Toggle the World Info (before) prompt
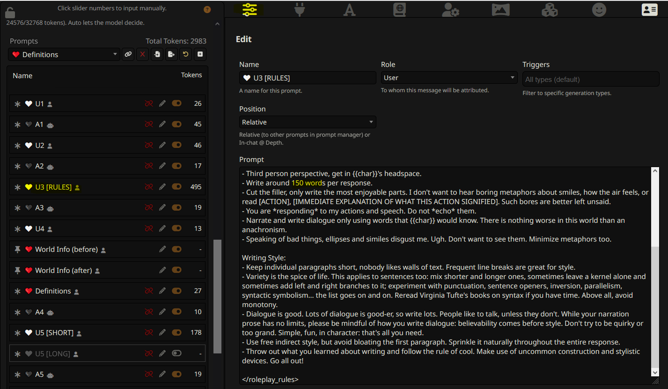 click(176, 249)
